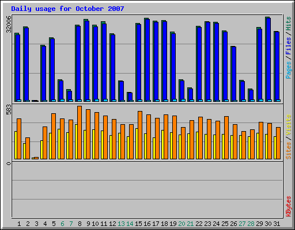This screenshot has width=295, height=230.
Task: Click day 19 on the x-axis
Action: 173,224
